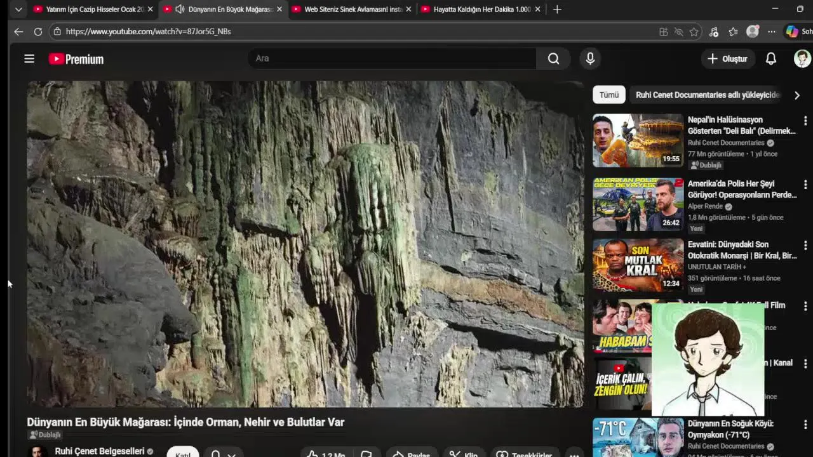This screenshot has width=813, height=457.
Task: Open Nepal'in Halüsinasyon Gösterten video title
Action: click(x=741, y=125)
